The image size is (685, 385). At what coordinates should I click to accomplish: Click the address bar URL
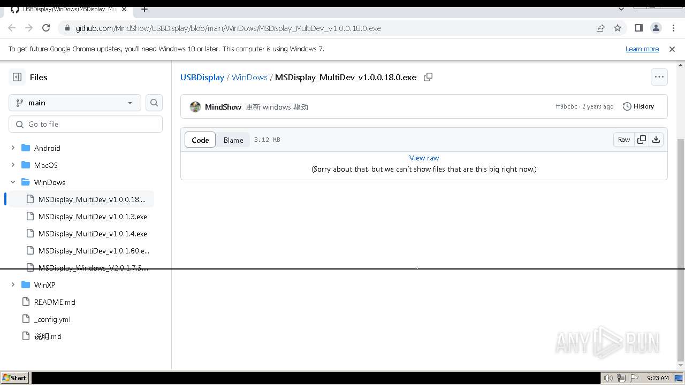click(228, 28)
